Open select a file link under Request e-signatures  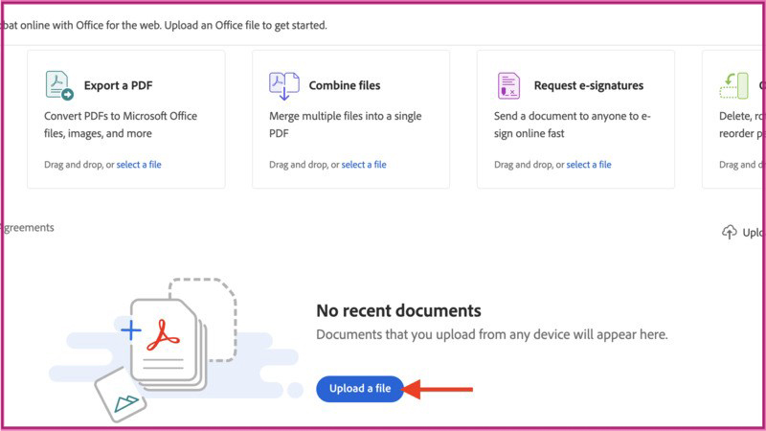(x=589, y=165)
